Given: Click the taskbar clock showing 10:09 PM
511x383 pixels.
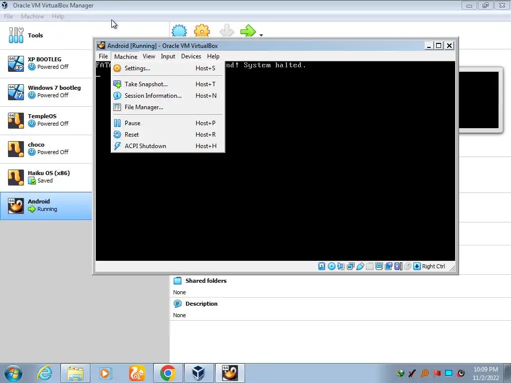Looking at the screenshot, I should pos(486,374).
